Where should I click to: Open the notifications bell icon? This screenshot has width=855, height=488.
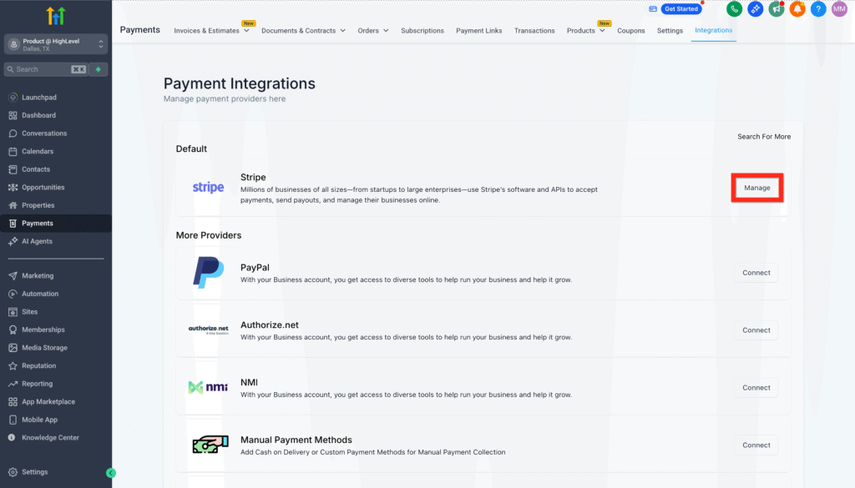point(797,9)
